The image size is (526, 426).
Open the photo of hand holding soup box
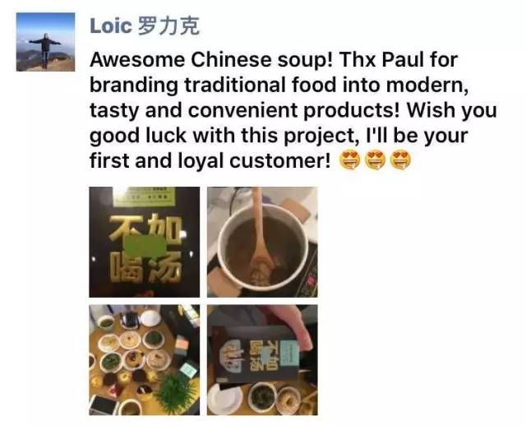[x=262, y=360]
